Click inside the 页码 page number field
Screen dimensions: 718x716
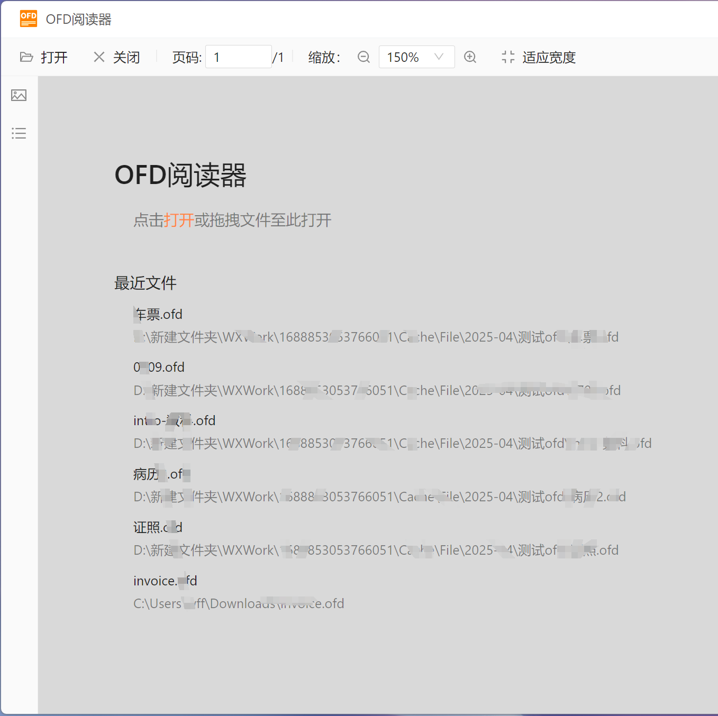tap(238, 57)
